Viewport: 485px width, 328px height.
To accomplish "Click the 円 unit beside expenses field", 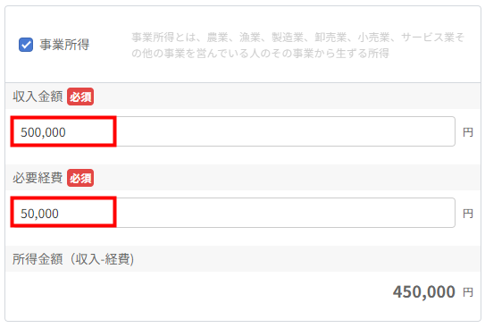I will pyautogui.click(x=468, y=214).
